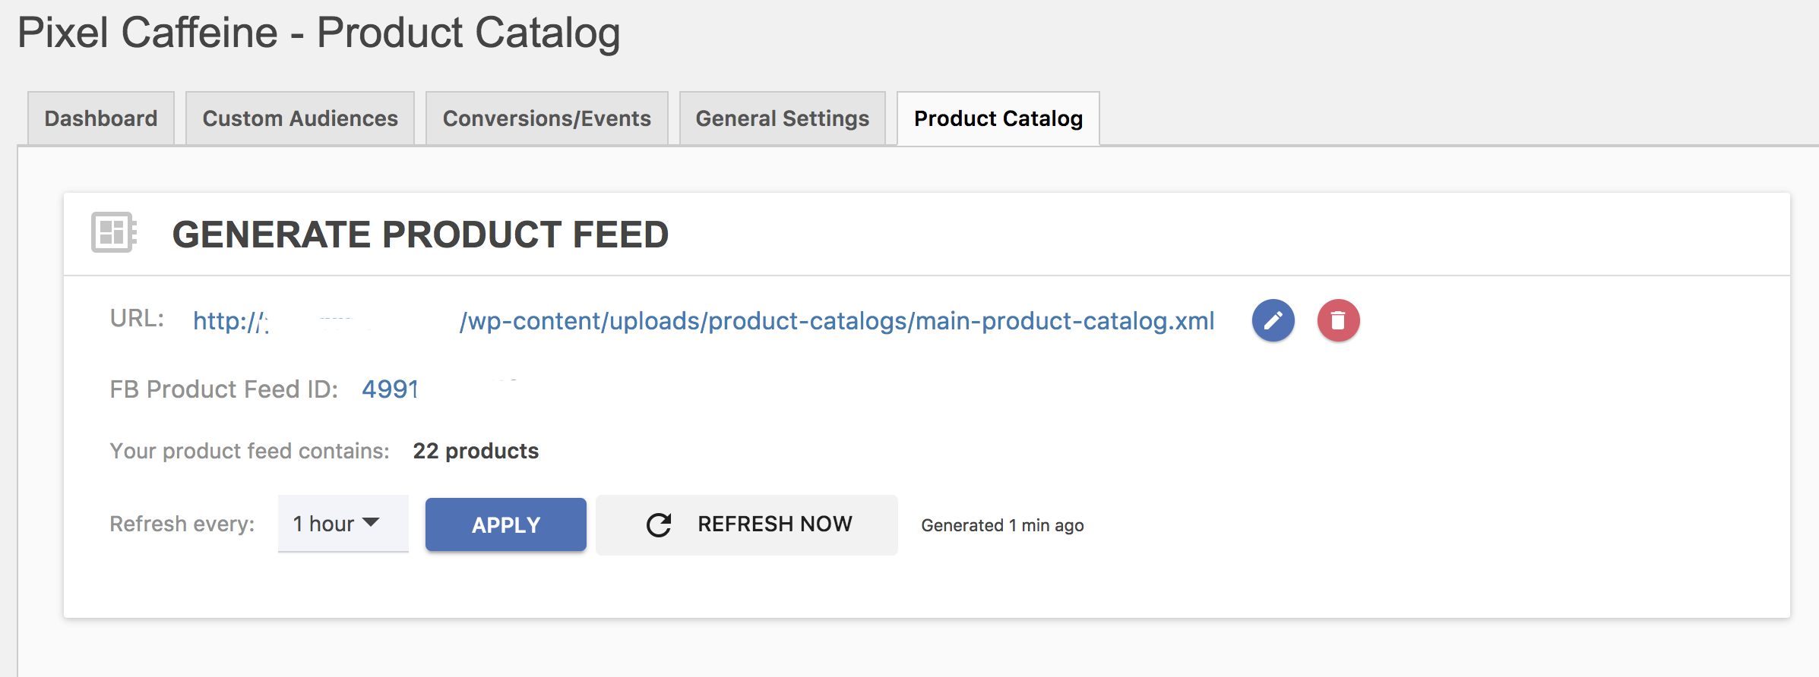Screen dimensions: 1819x677
Task: Click the edit feed pencil icon
Action: point(1273,320)
